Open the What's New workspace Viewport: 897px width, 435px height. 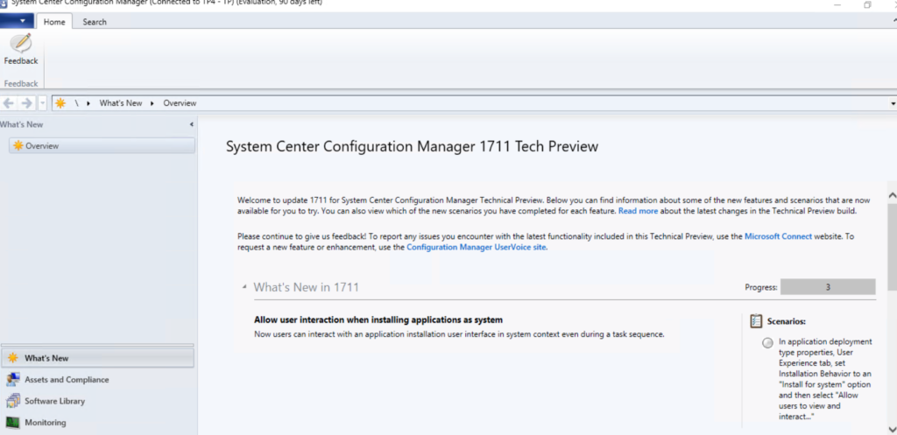pyautogui.click(x=98, y=358)
